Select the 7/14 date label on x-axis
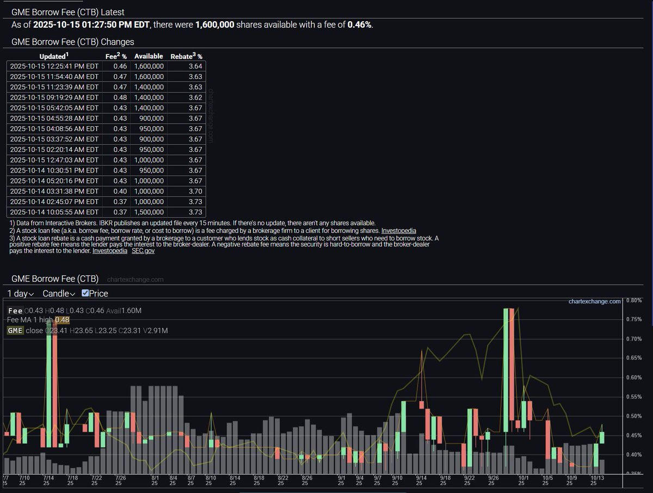Viewport: 653px width, 493px height. click(x=50, y=480)
